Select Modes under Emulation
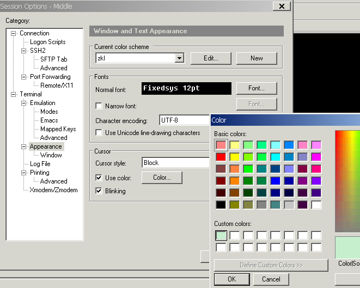Image resolution: width=360 pixels, height=288 pixels. (x=49, y=112)
